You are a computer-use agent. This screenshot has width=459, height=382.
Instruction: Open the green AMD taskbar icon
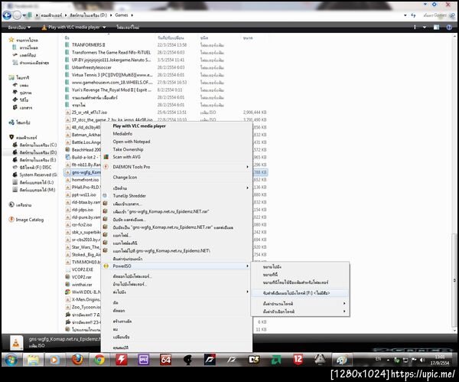pyautogui.click(x=275, y=360)
